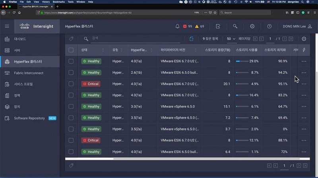
Task: Check the row with version 2.6(1b)
Action: click(x=71, y=72)
